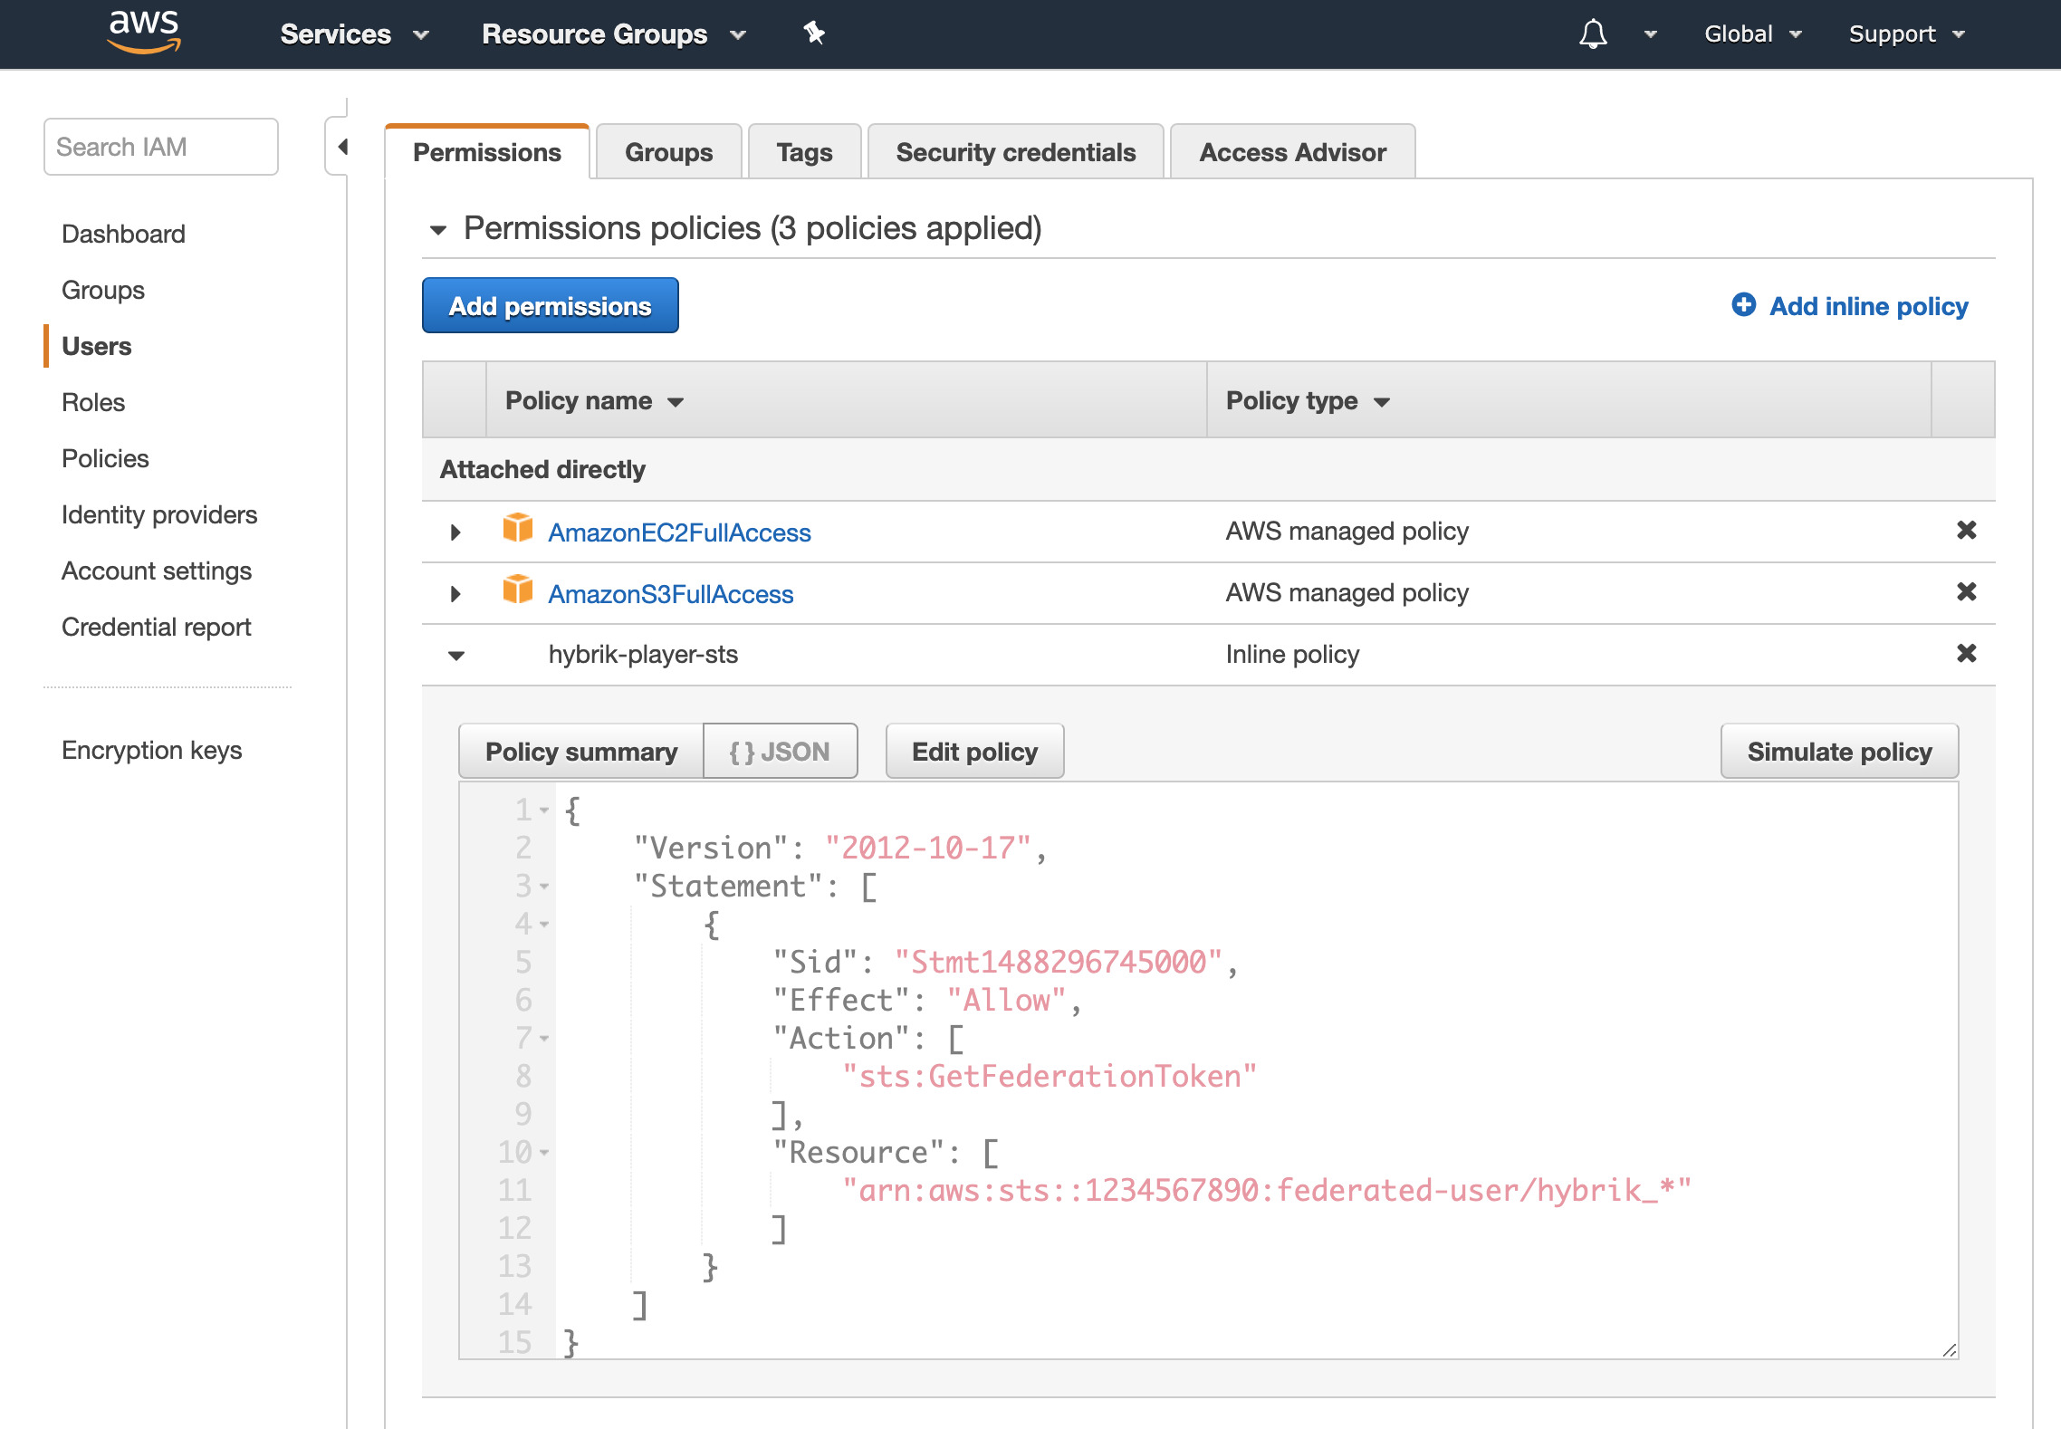This screenshot has height=1429, width=2061.
Task: Open the Security credentials tab
Action: point(1015,152)
